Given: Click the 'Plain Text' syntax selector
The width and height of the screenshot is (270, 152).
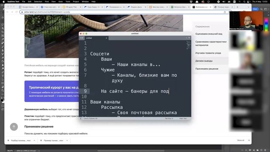Looking at the screenshot, I should click(183, 119).
